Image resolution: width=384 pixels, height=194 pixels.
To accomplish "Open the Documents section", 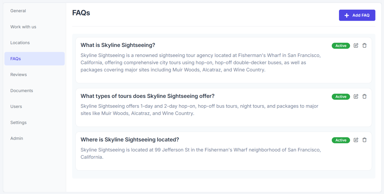I will pyautogui.click(x=21, y=91).
